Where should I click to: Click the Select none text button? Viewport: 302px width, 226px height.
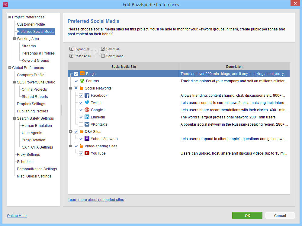(x=115, y=56)
